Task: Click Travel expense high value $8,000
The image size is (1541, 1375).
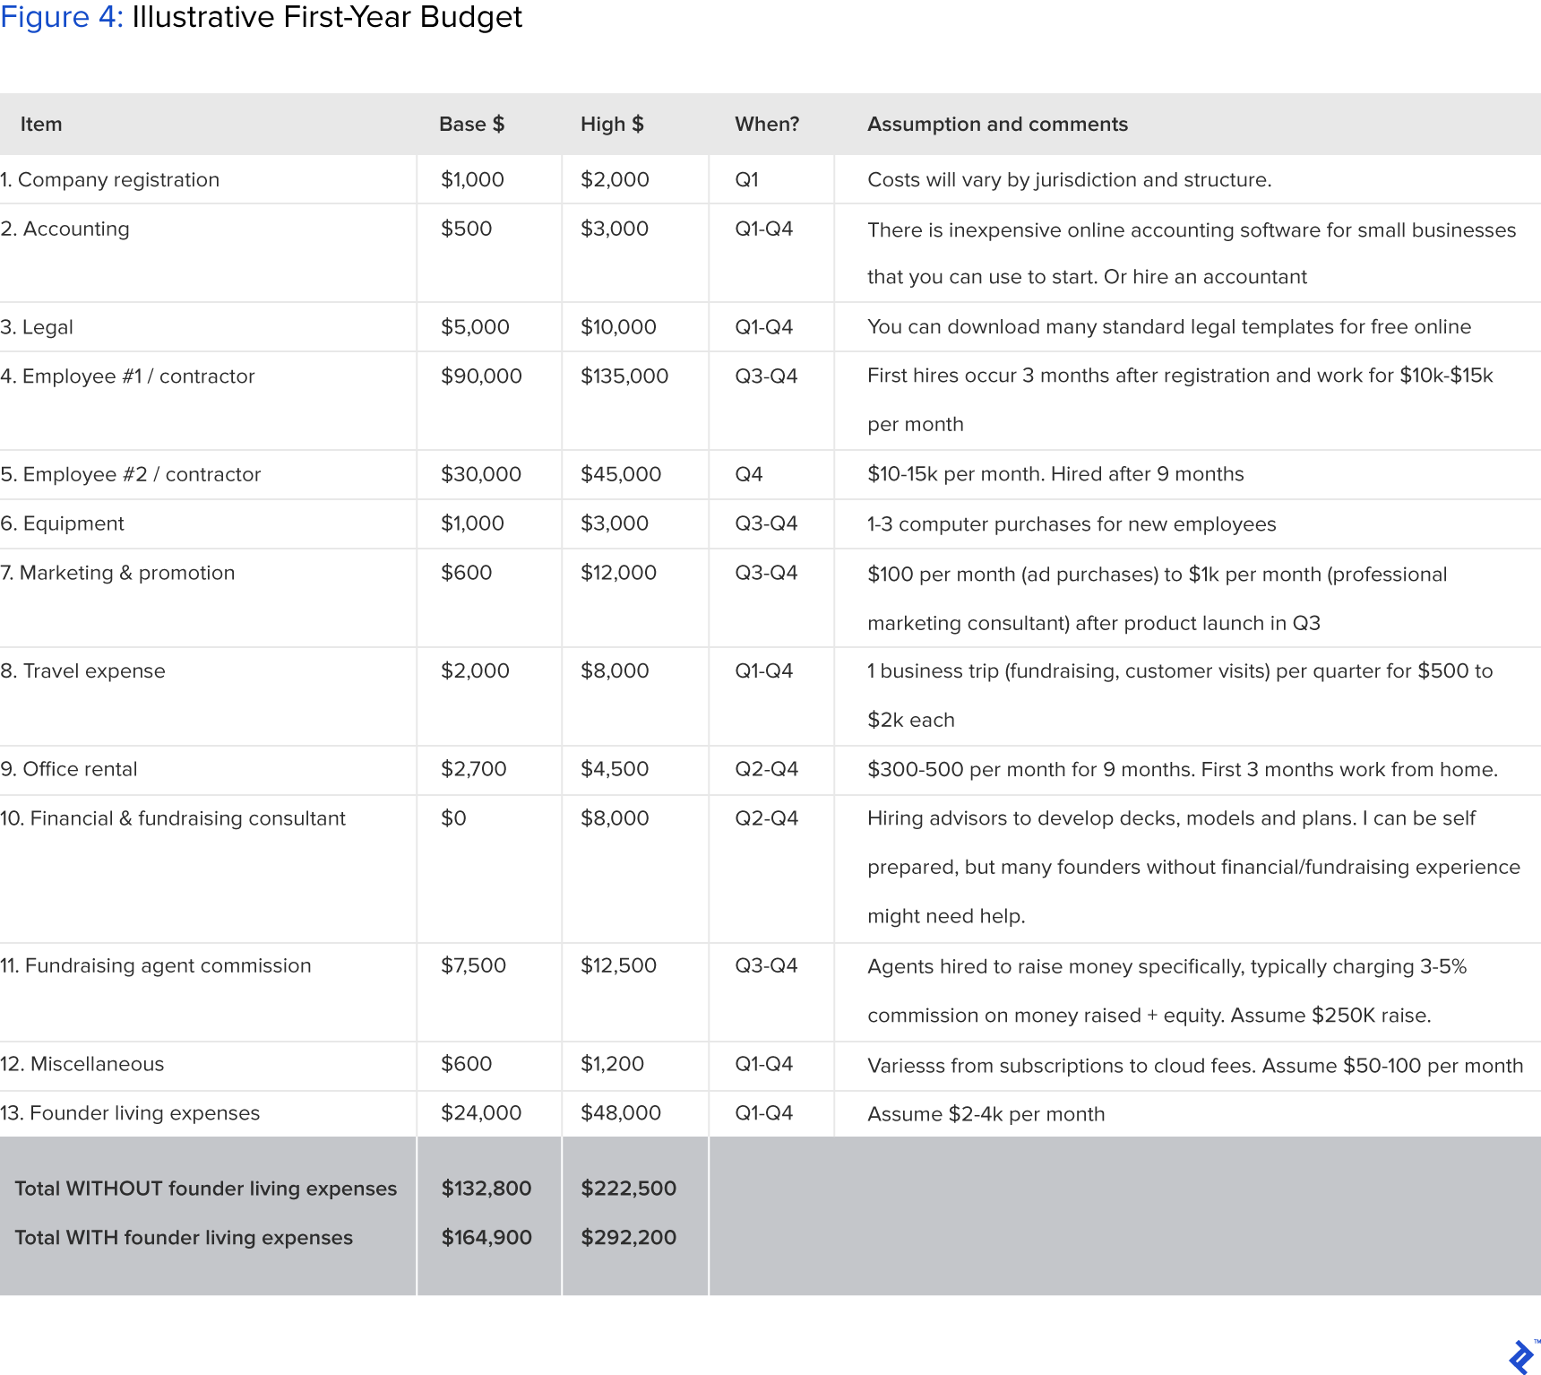Action: (x=615, y=671)
